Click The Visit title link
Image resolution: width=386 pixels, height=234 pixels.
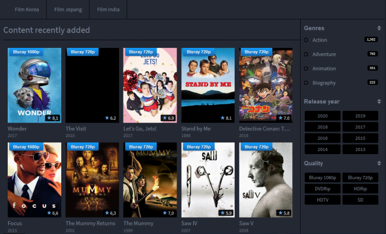pos(76,128)
